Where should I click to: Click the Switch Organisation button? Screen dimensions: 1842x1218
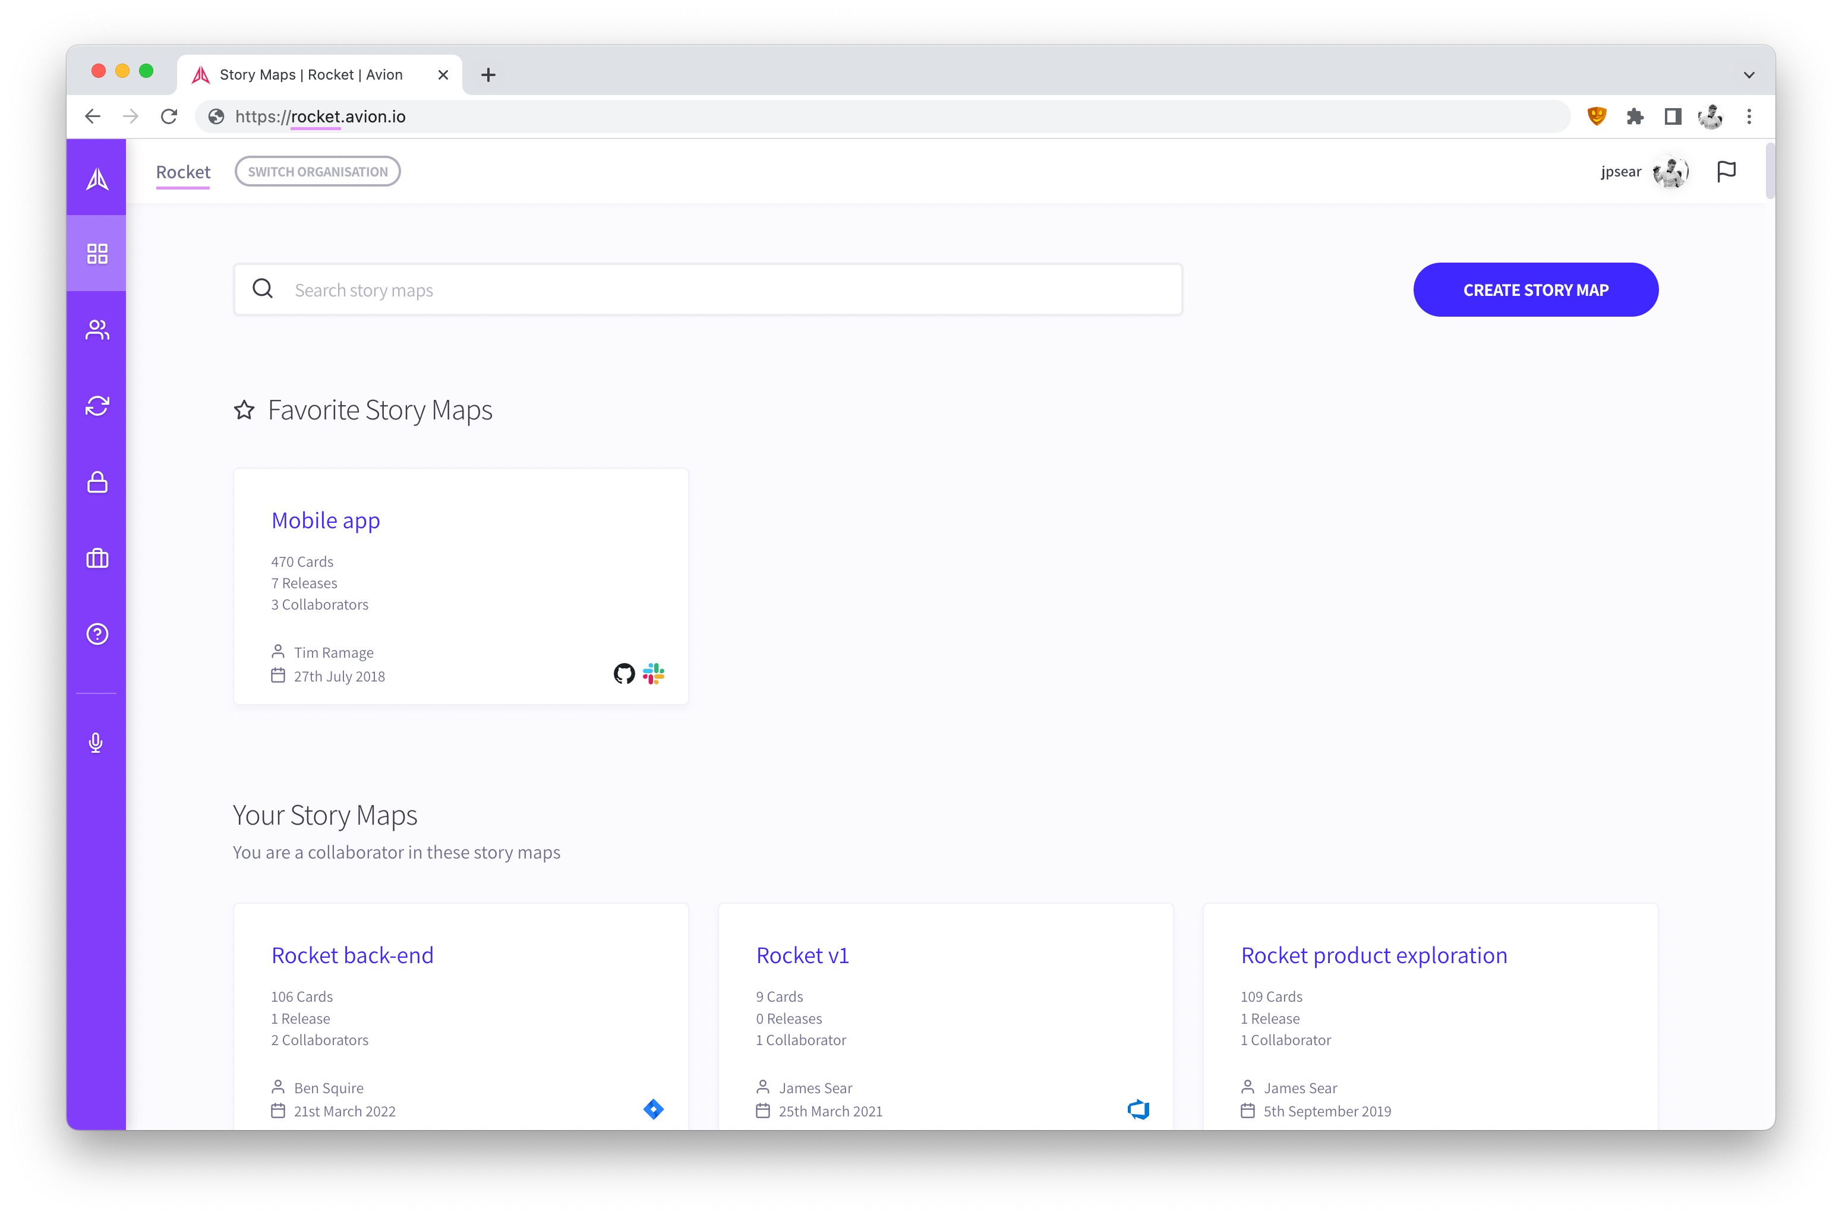tap(317, 172)
